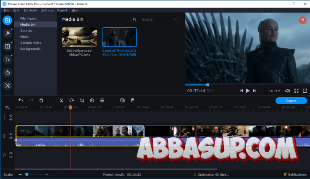Undo the last action
The image size is (310, 179).
coord(21,101)
